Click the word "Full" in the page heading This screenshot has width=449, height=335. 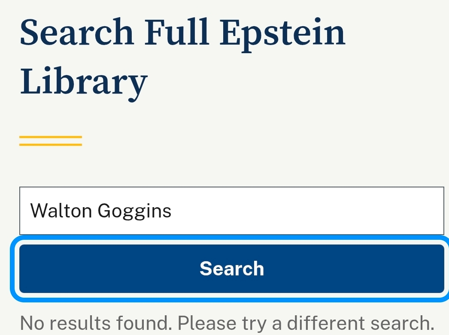click(177, 33)
